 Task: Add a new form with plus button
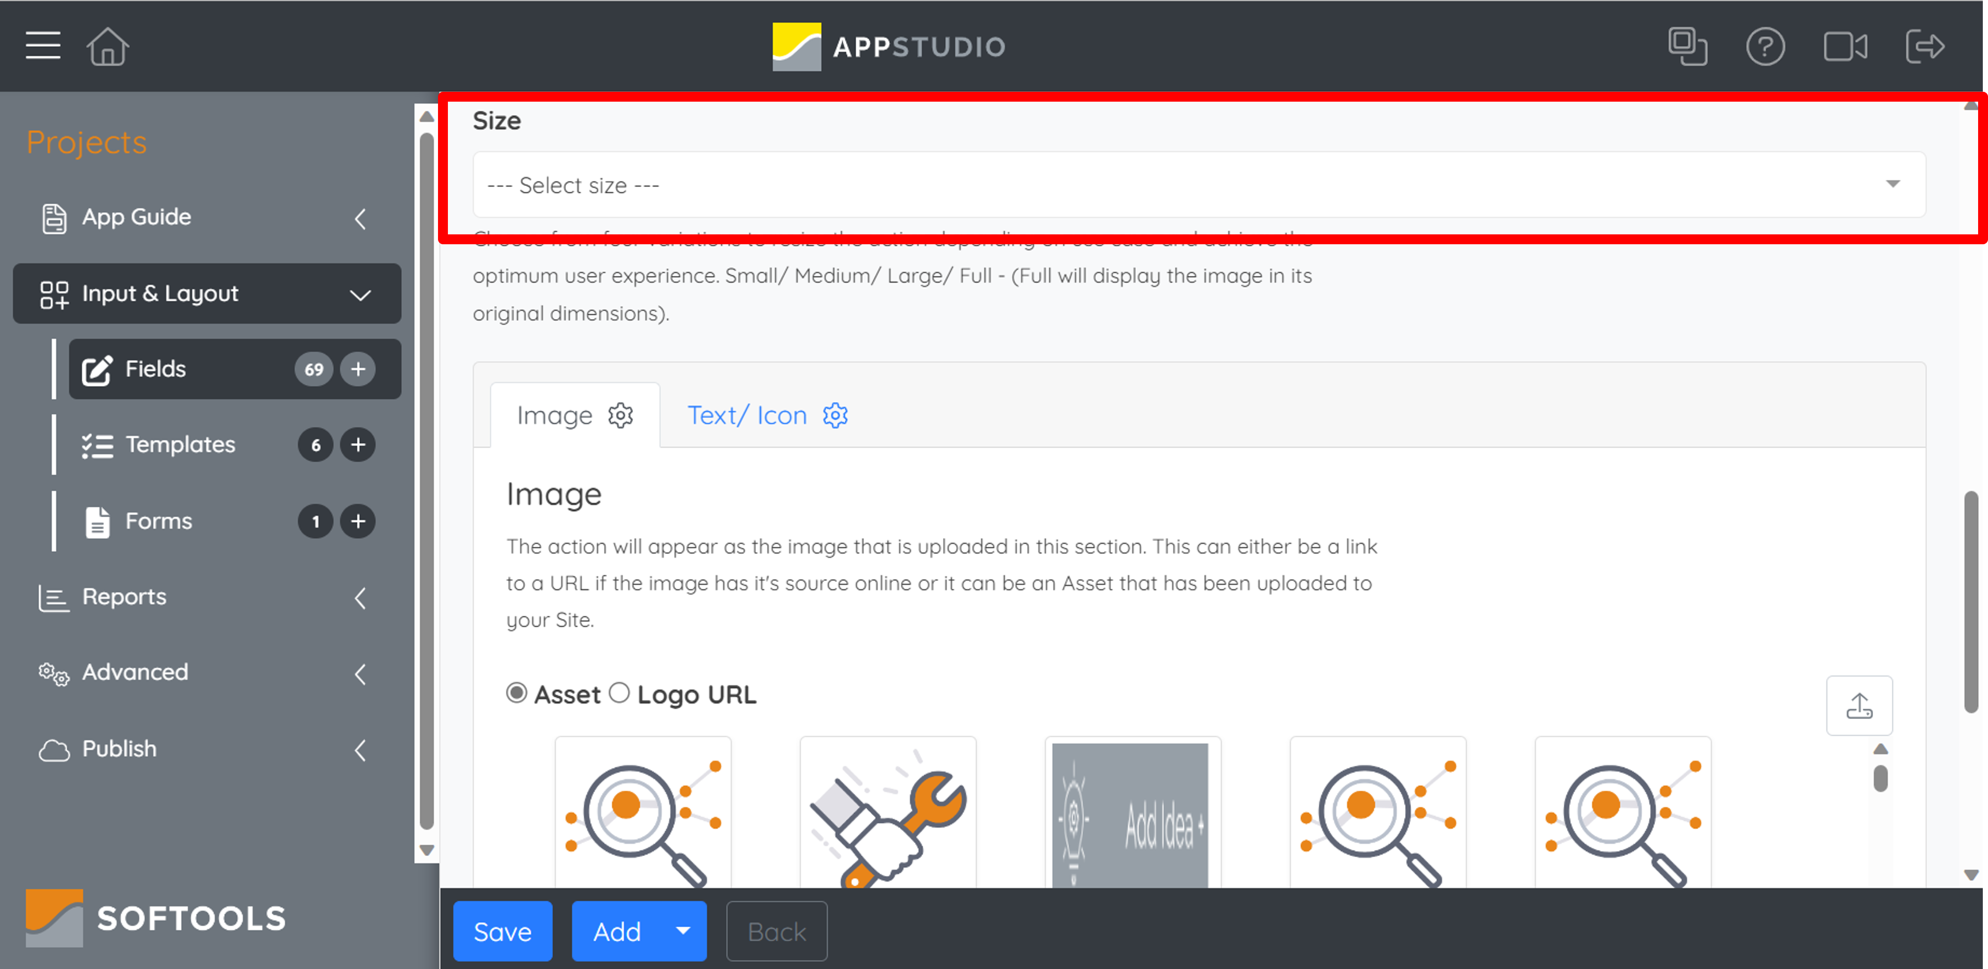[358, 522]
